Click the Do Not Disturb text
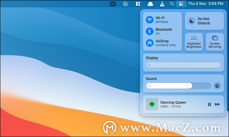This screenshot has height=137, width=229. pos(204,21)
